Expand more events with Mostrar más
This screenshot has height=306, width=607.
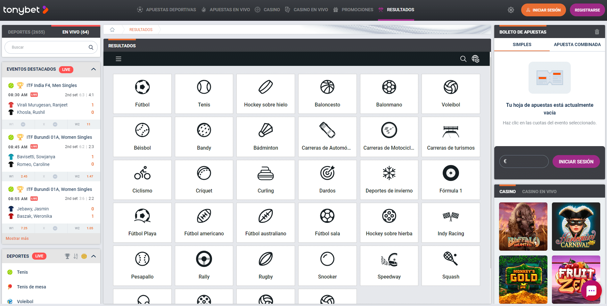click(17, 239)
